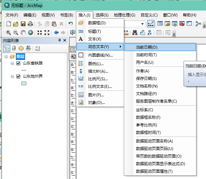Switch to List By Visibility
206x179 pixels.
click(21, 48)
